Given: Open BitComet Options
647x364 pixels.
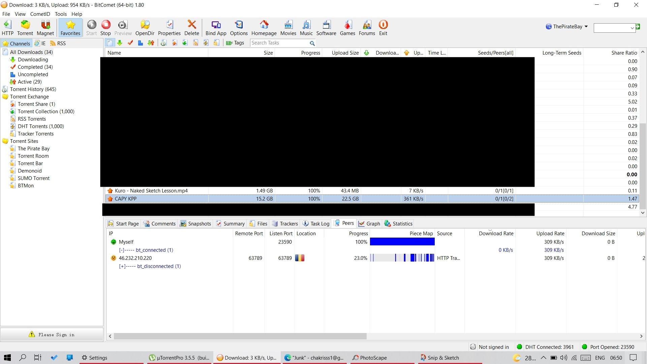Looking at the screenshot, I should tap(239, 28).
